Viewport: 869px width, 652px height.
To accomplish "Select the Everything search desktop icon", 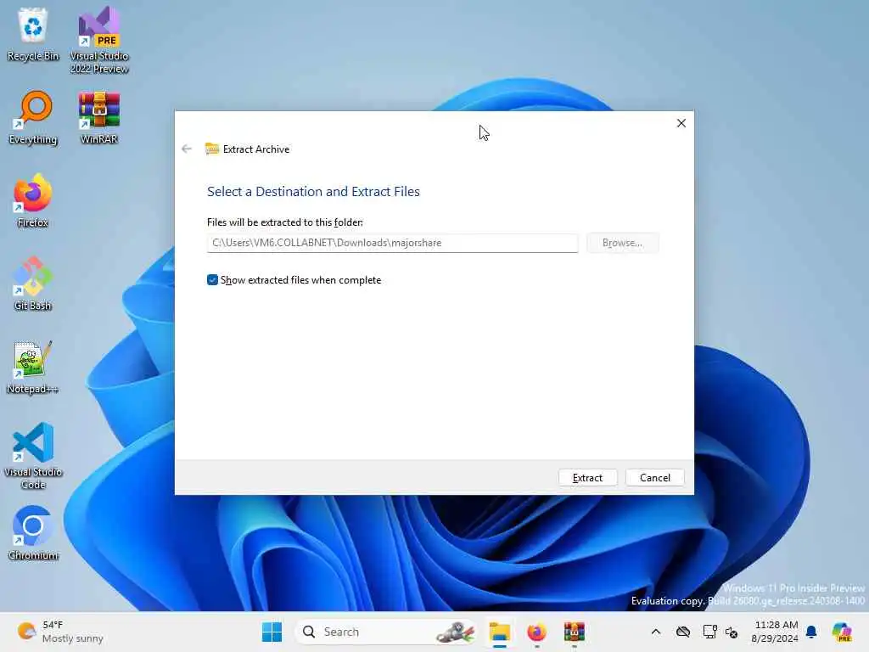I will click(33, 117).
